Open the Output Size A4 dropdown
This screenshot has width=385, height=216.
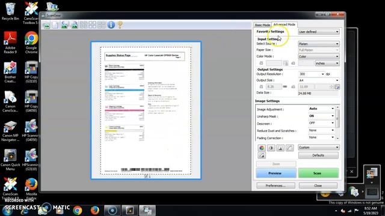(319, 80)
